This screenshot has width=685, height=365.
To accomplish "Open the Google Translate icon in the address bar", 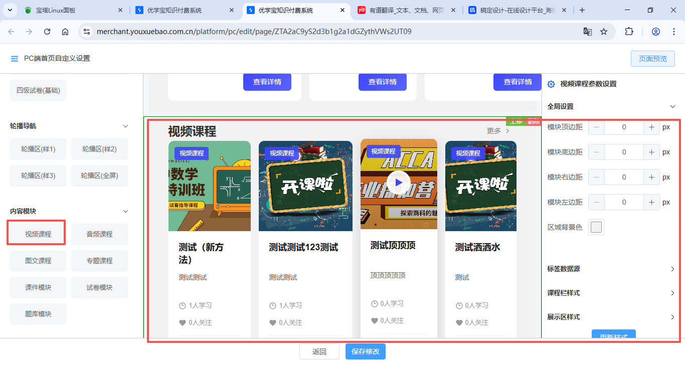I will coord(587,32).
